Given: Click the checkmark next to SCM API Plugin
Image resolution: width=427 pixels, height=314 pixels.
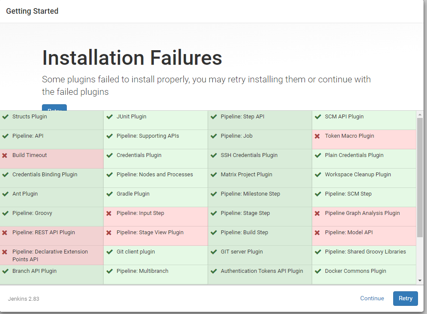Looking at the screenshot, I should 317,116.
